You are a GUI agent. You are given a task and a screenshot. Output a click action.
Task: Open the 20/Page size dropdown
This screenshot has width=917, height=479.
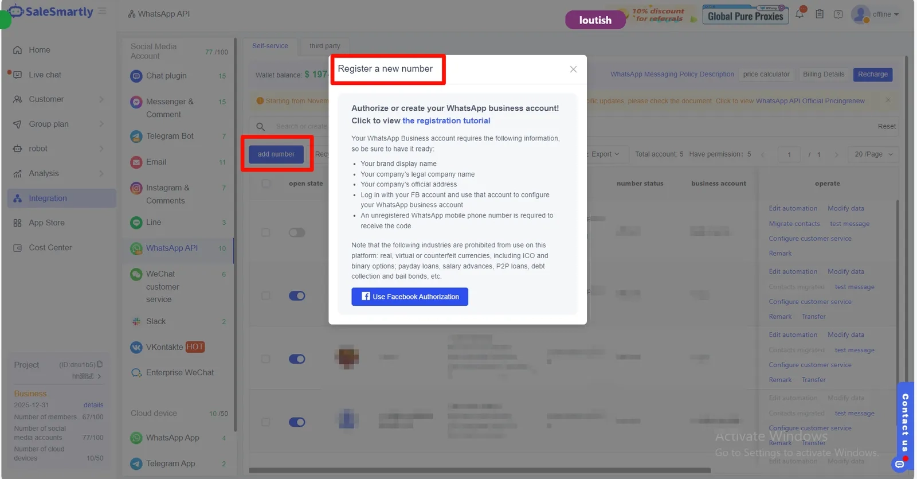(873, 154)
